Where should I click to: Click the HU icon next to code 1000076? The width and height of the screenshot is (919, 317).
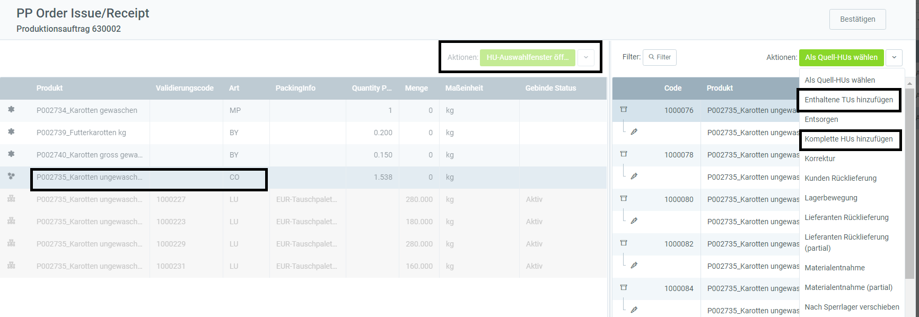[x=624, y=110]
